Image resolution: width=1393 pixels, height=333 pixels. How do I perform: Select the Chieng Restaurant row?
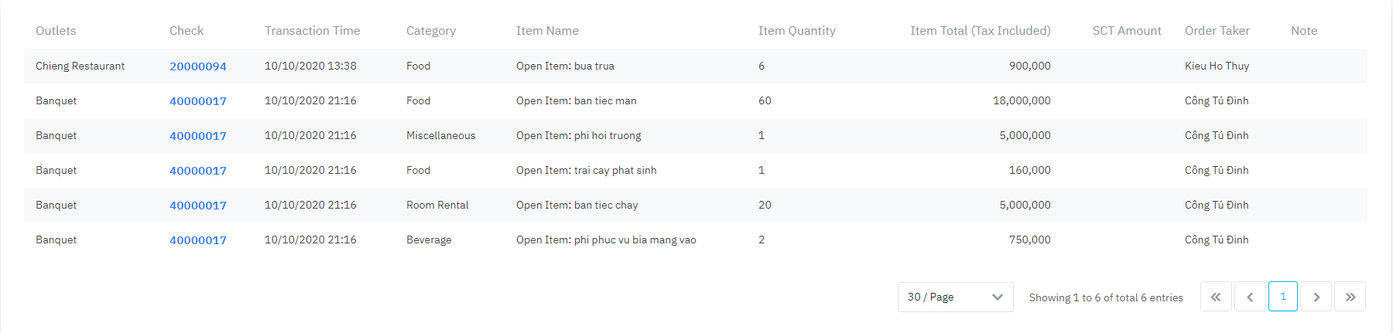(80, 66)
